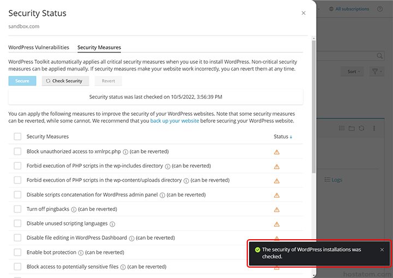Click info icon for Disable unused scripting languages
The width and height of the screenshot is (393, 278).
[x=112, y=224]
